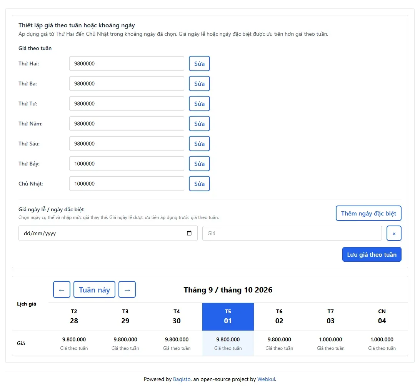
Task: Select T7 03 day column header
Action: pos(330,317)
